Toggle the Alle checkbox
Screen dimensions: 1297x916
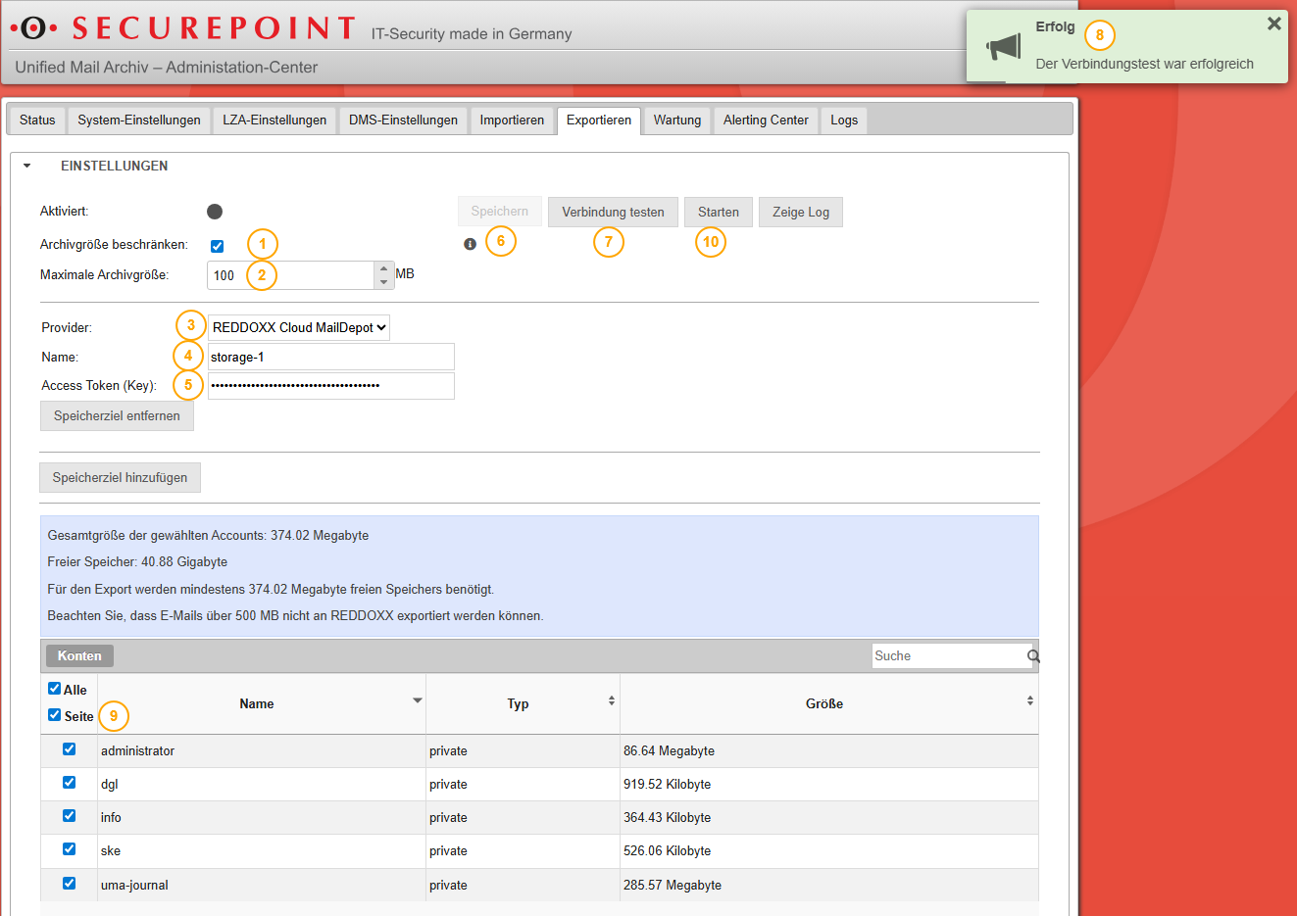click(55, 689)
